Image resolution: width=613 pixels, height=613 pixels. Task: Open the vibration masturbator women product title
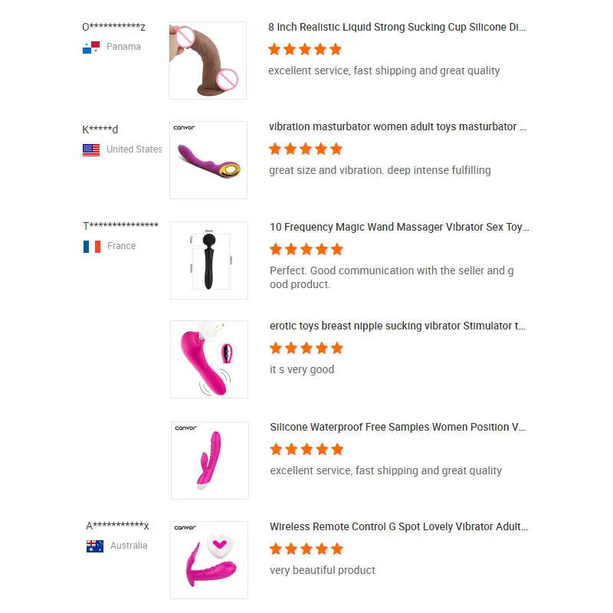398,126
